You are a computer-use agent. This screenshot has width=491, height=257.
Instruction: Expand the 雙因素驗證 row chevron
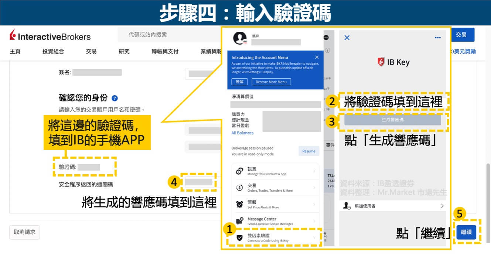pos(314,238)
